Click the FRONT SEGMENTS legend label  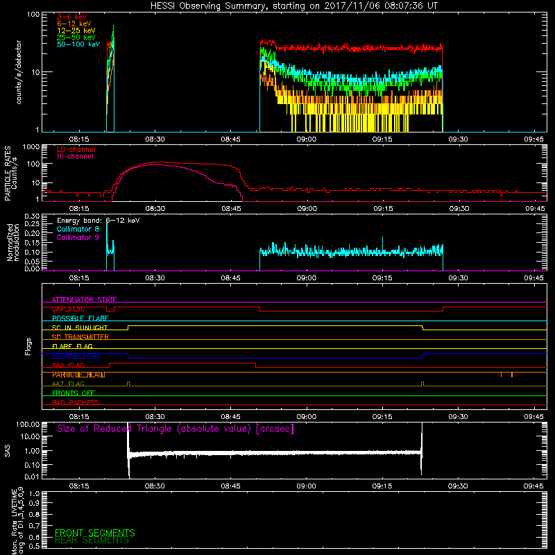(95, 533)
